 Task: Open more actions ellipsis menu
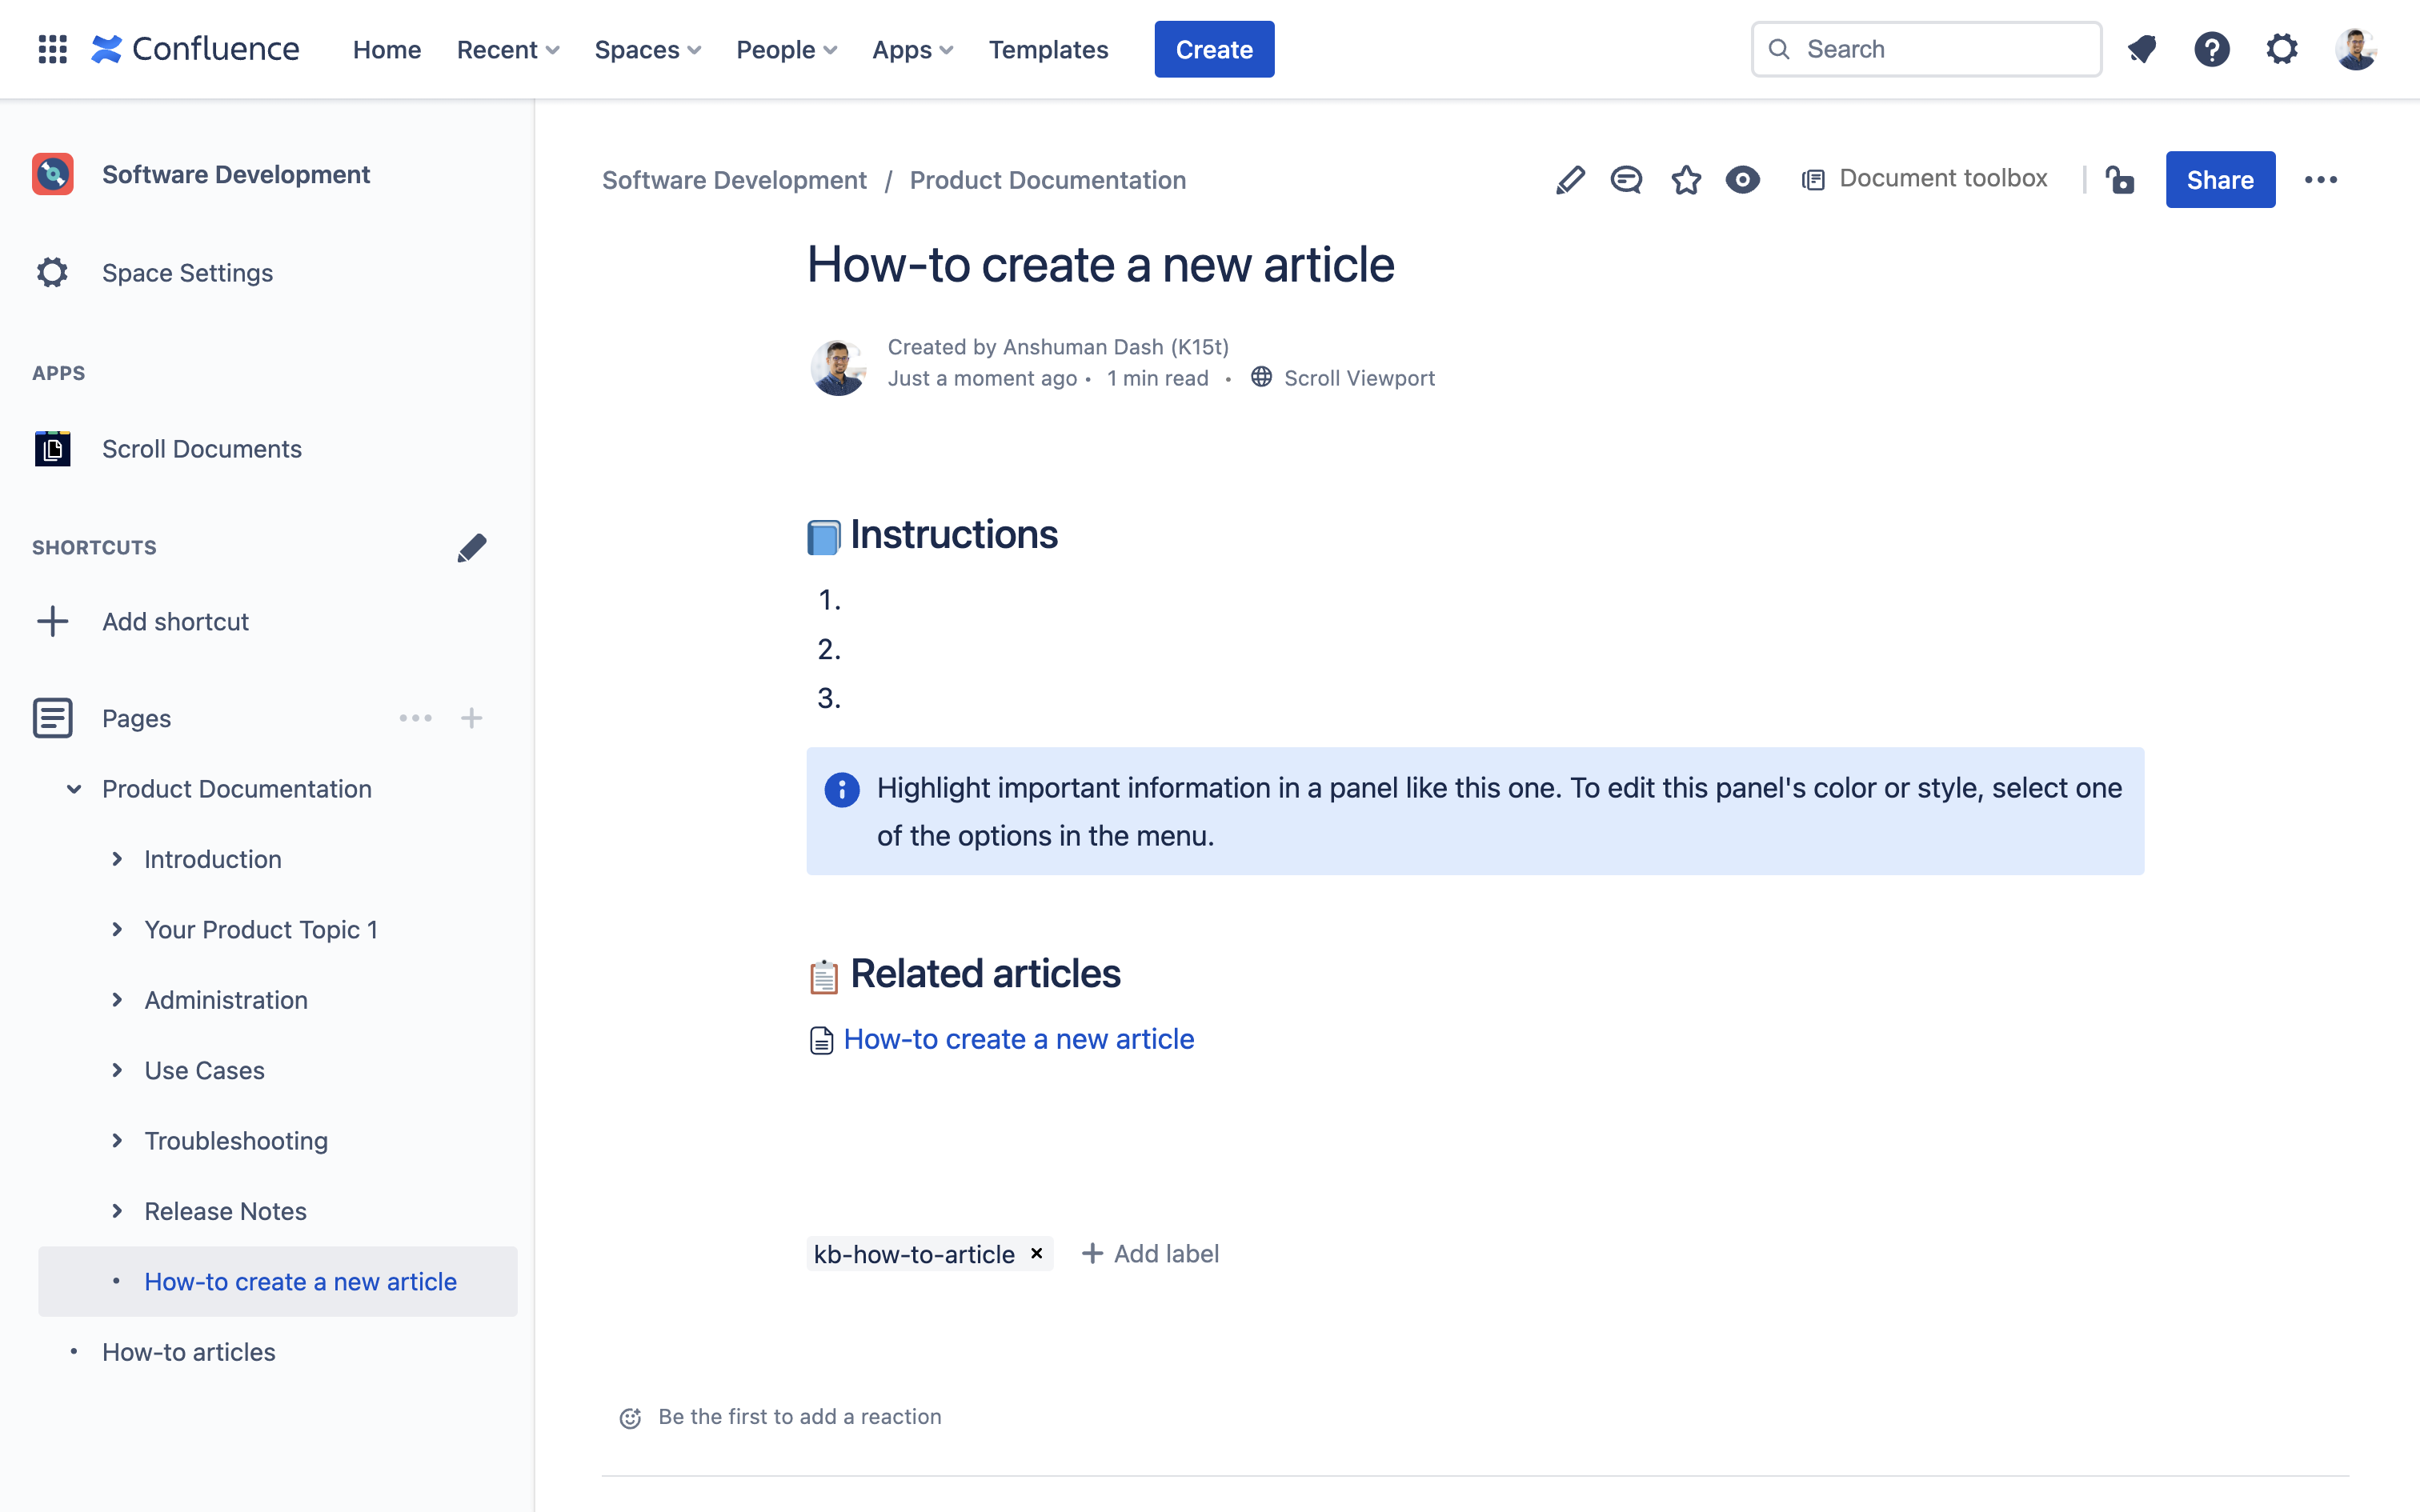pos(2320,180)
